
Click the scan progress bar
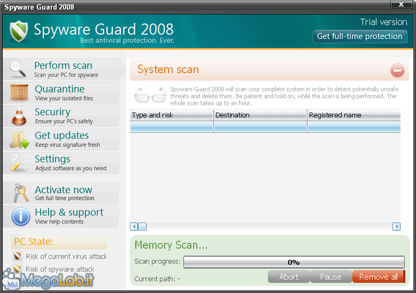[x=294, y=262]
